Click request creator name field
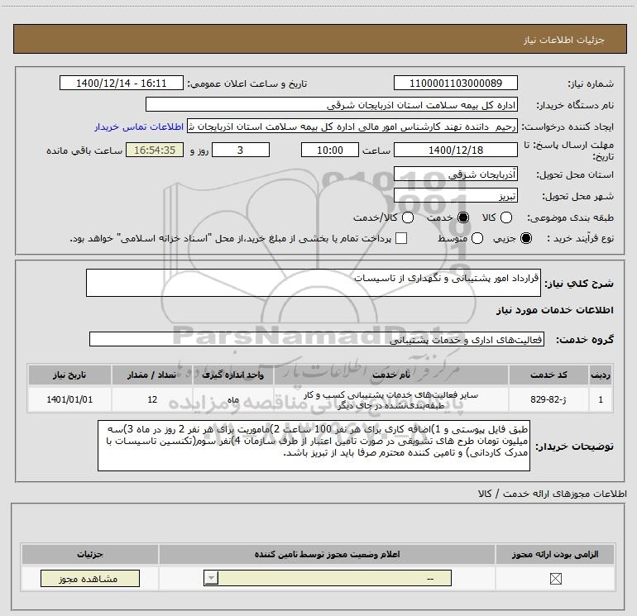 tap(352, 127)
